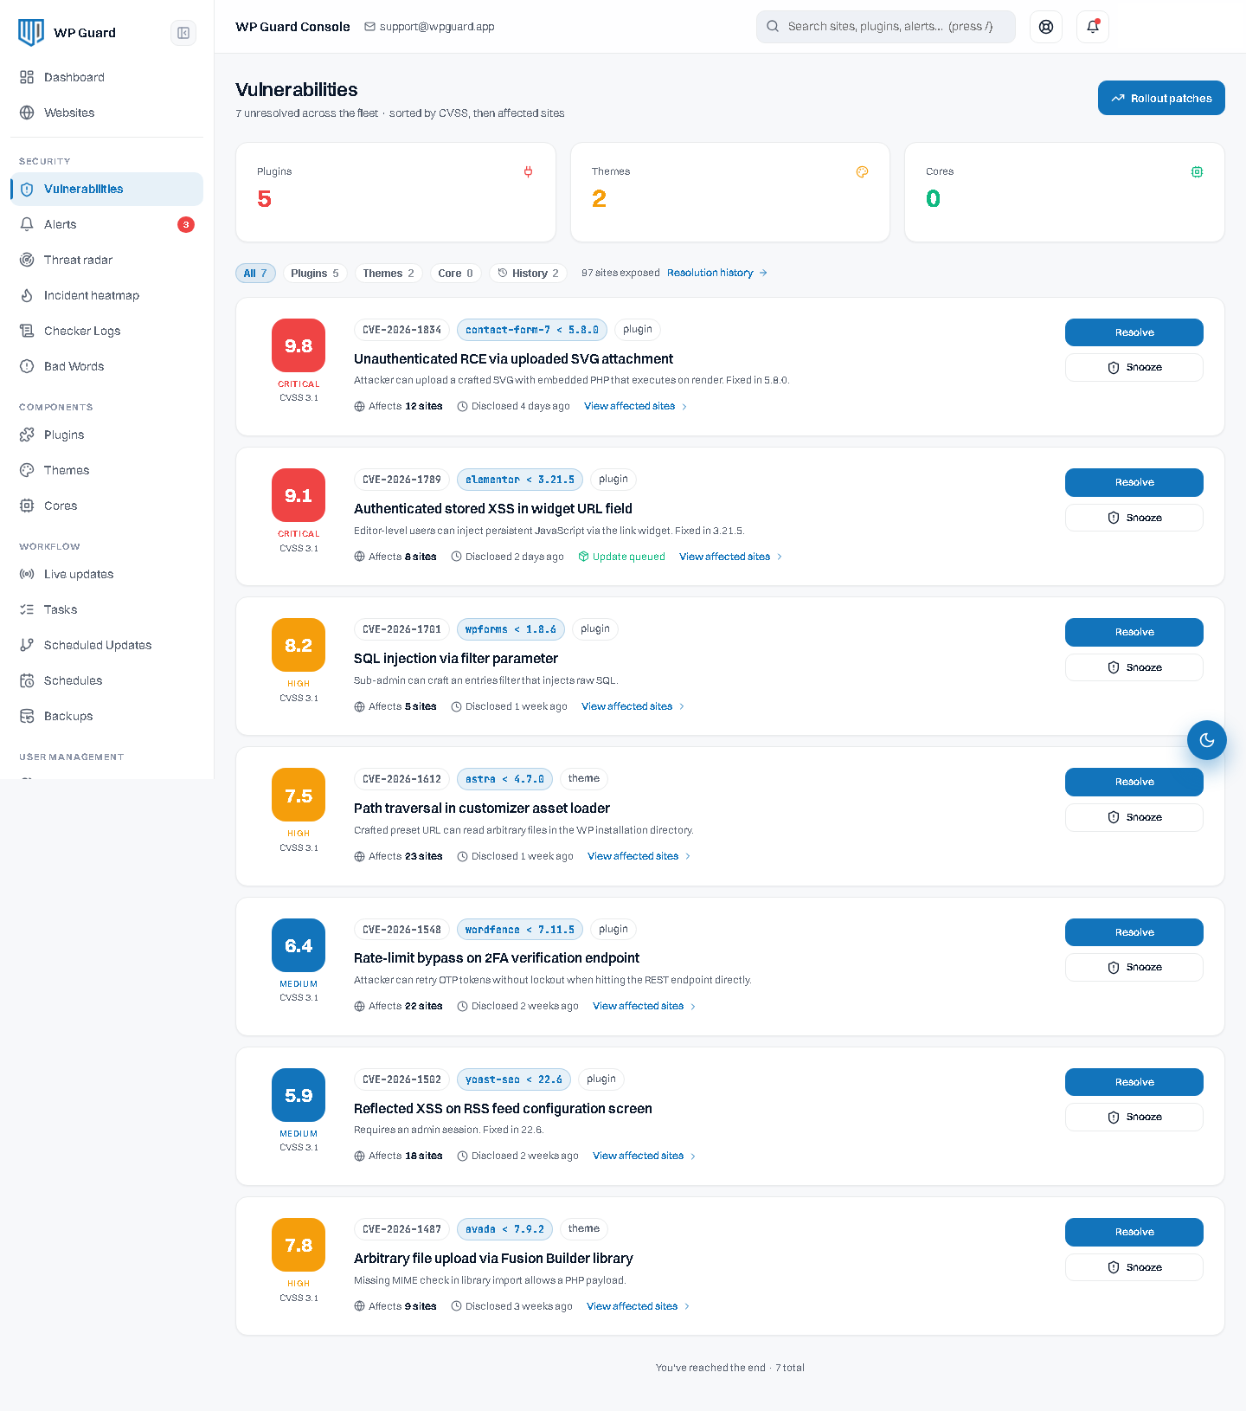Click the Scheduled Updates branch icon
The height and width of the screenshot is (1411, 1246).
click(x=27, y=645)
